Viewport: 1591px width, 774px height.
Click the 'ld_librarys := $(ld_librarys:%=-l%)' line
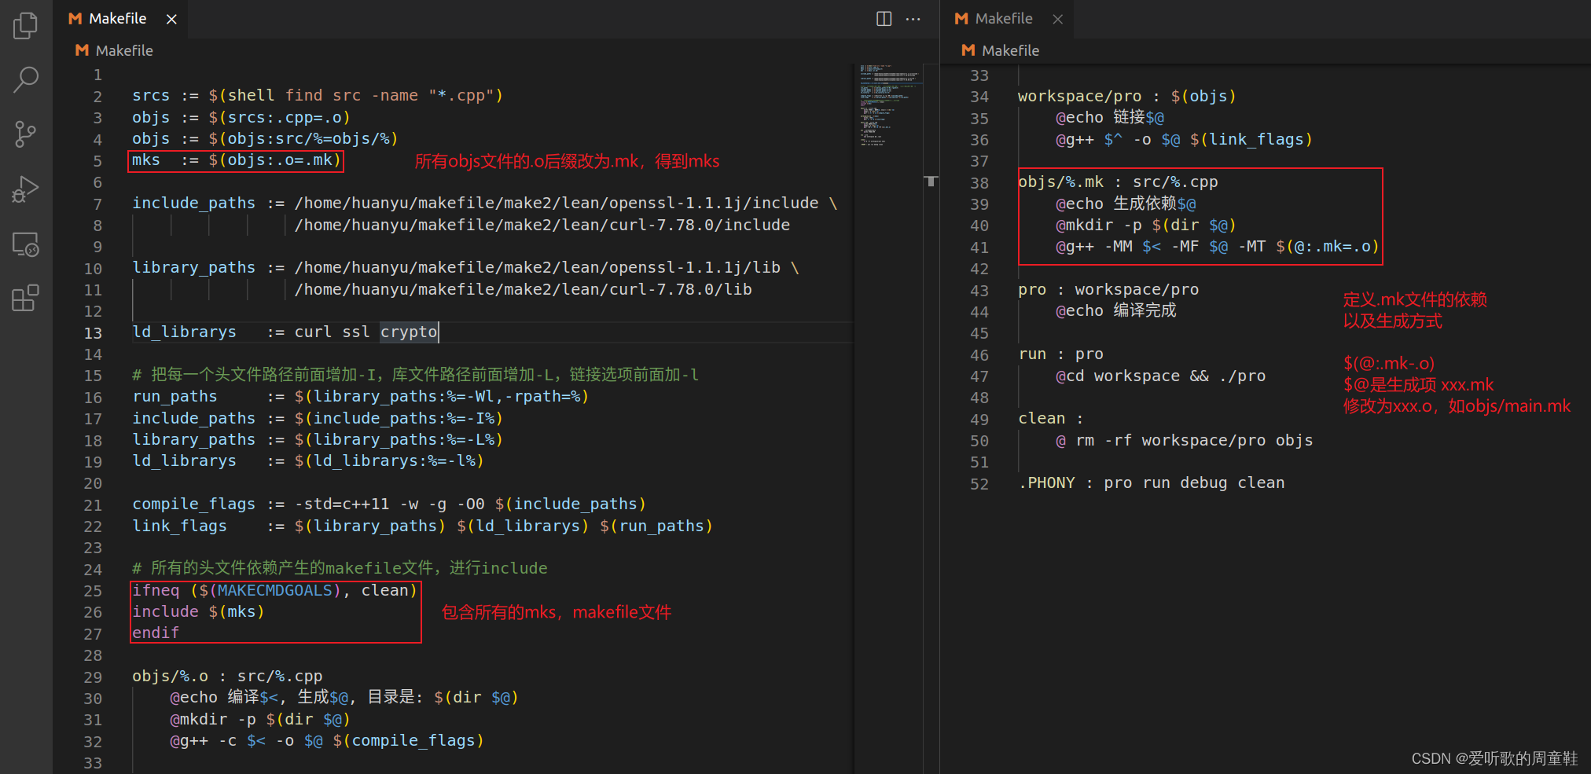[307, 461]
